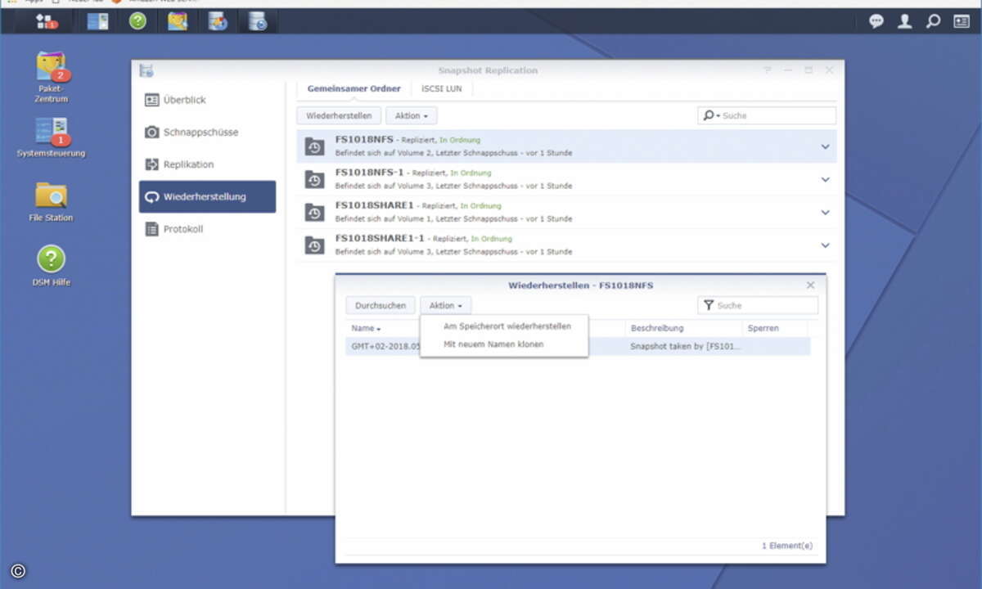Open Aktion dropdown in restore dialog
Viewport: 982px width, 589px height.
tap(446, 305)
